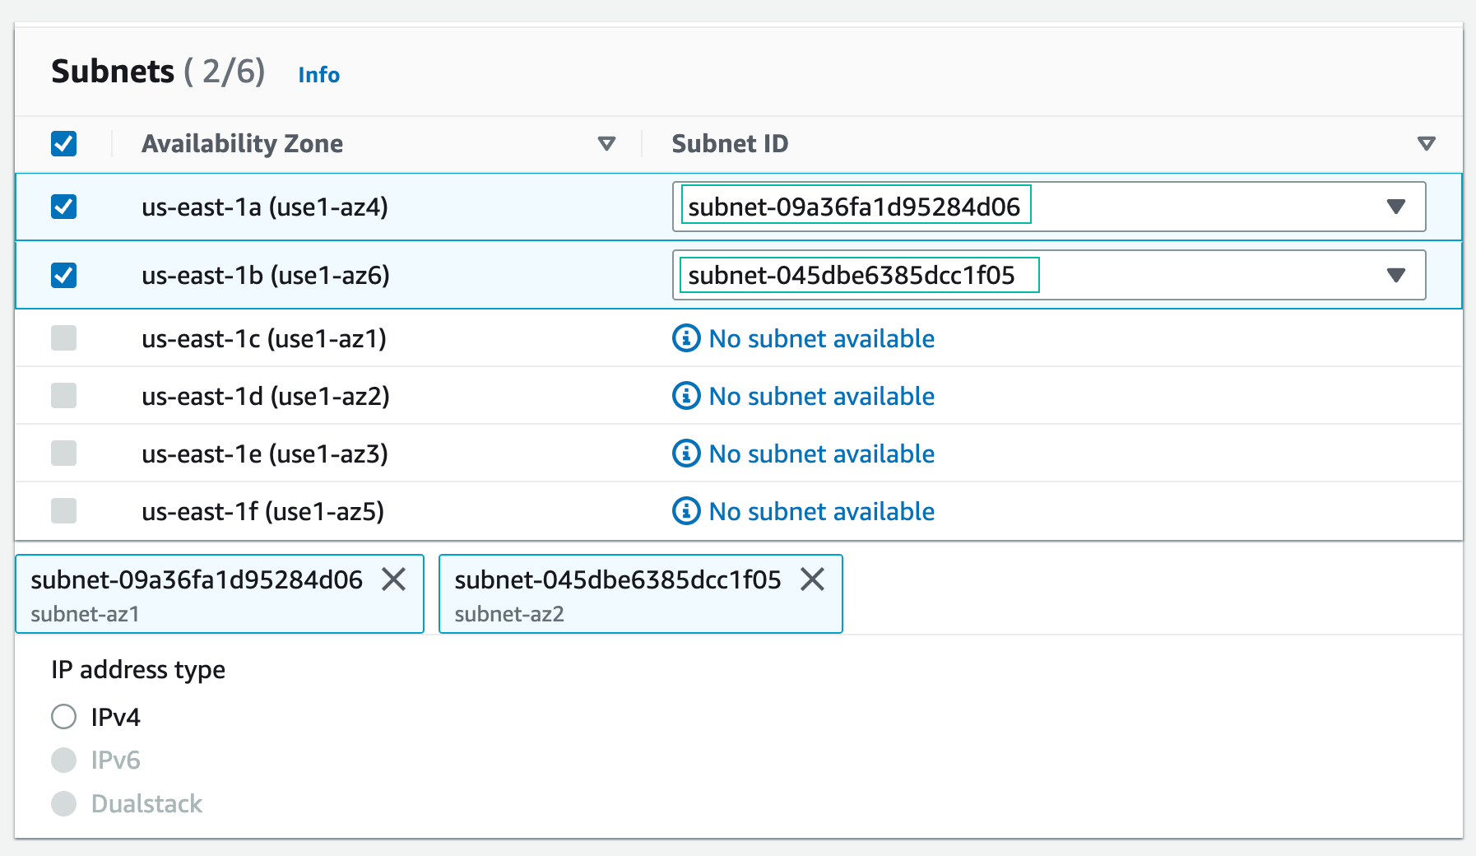Open subnet dropdown for us-east-1a
Image resolution: width=1476 pixels, height=856 pixels.
click(1395, 207)
